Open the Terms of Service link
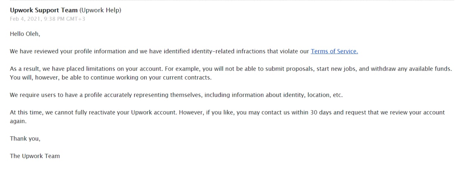The width and height of the screenshot is (460, 171). point(334,51)
